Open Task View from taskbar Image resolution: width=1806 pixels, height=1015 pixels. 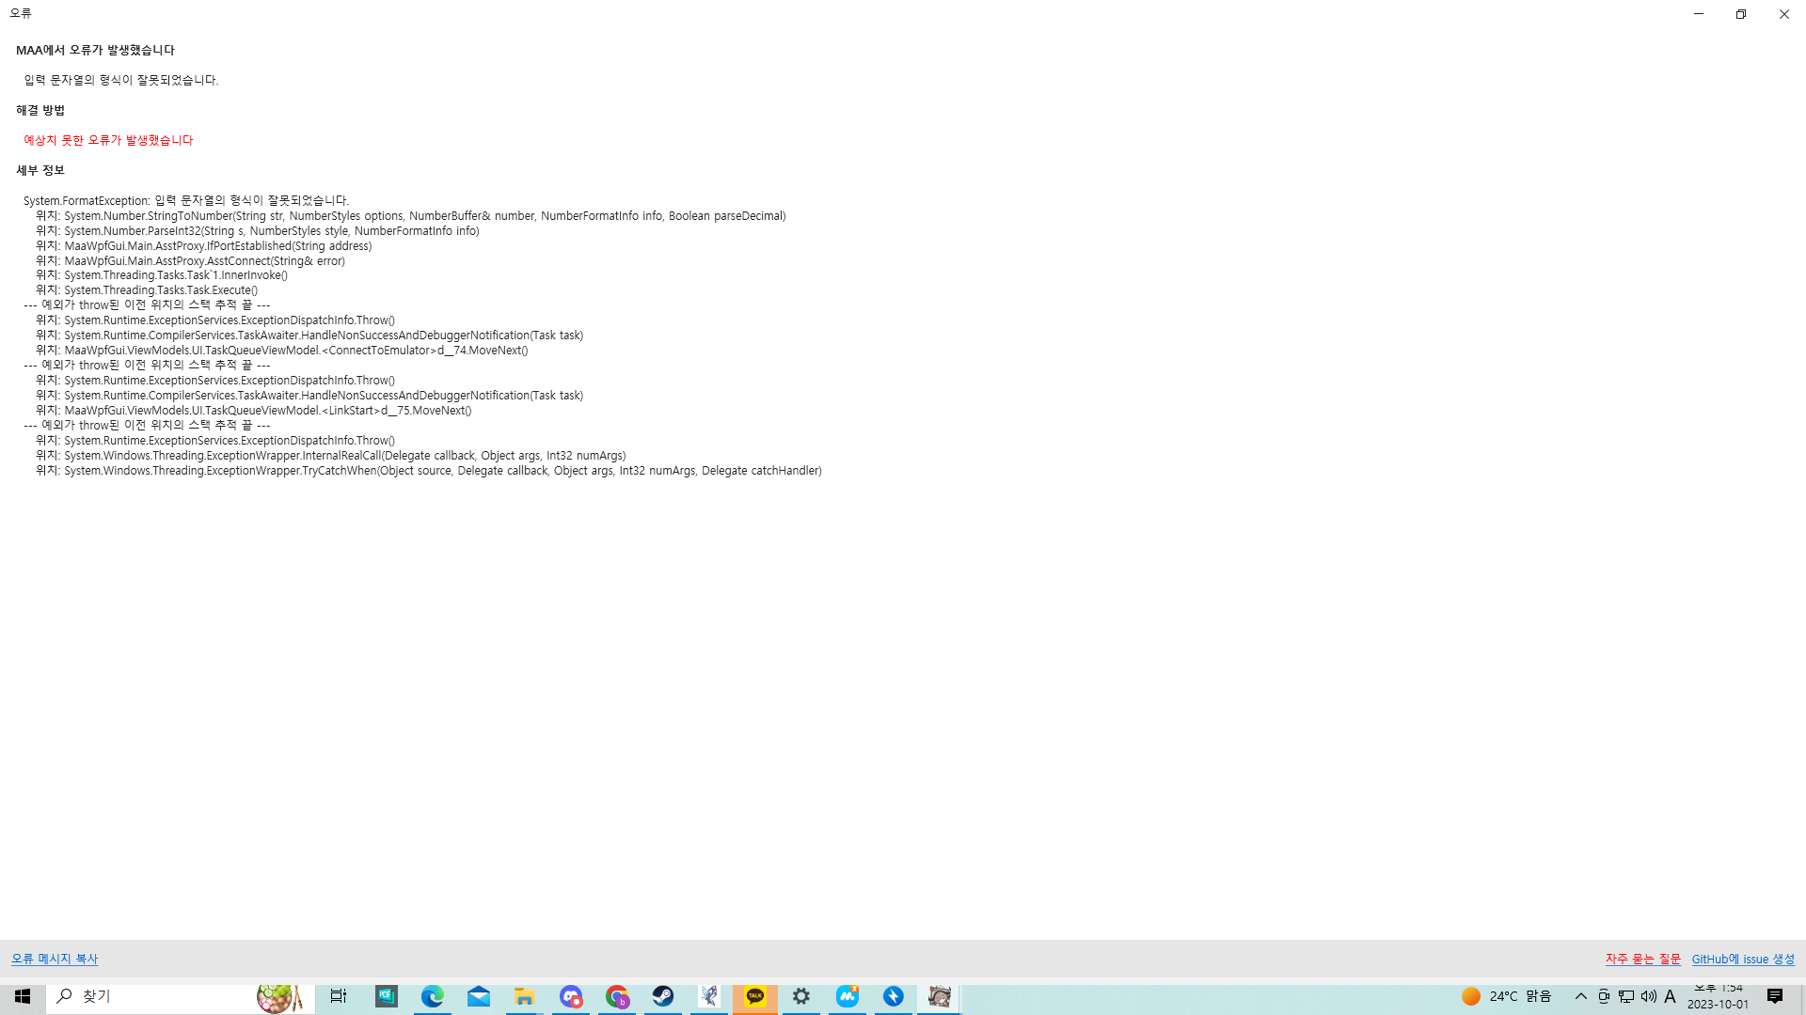(x=339, y=996)
